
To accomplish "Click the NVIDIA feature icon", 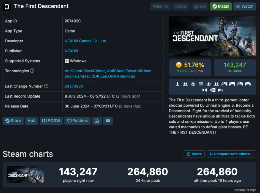I will (x=212, y=90).
